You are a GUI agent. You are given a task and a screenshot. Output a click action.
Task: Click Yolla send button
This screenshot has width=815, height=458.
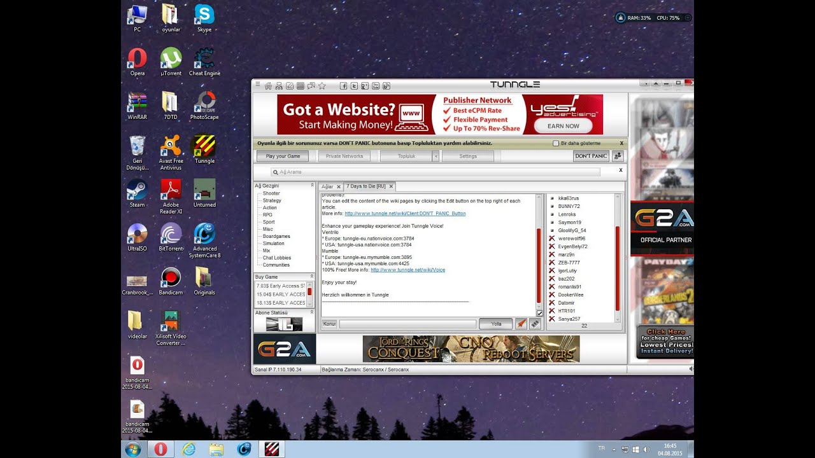[496, 324]
